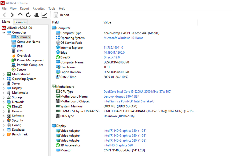This screenshot has height=156, width=232.
Task: Open the Intel HD Graphics 520 3D Accelerator link
Action: click(x=118, y=145)
